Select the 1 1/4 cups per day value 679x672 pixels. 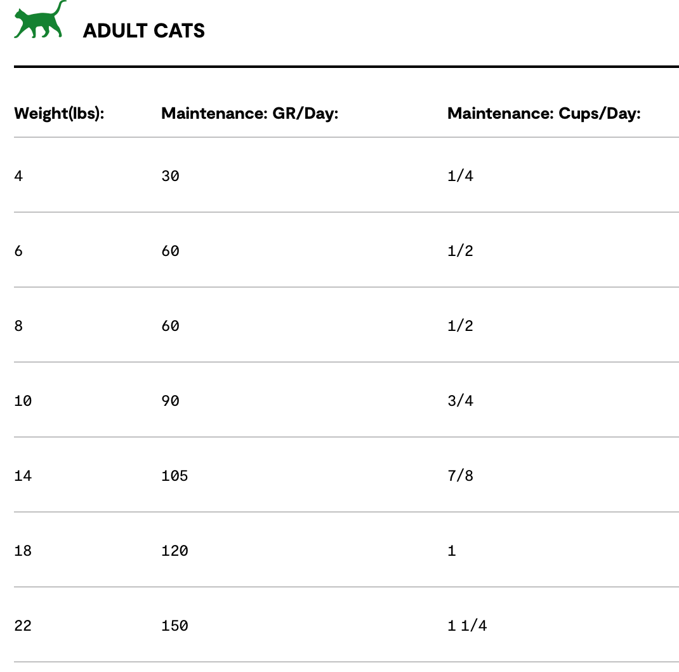pos(467,626)
